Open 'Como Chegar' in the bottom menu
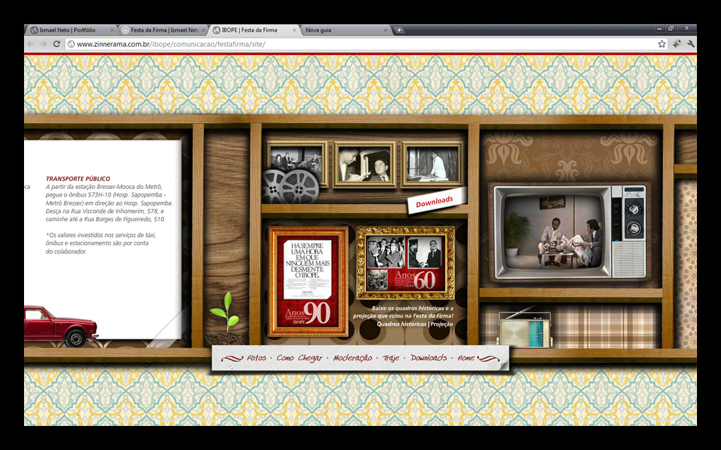 click(x=299, y=358)
